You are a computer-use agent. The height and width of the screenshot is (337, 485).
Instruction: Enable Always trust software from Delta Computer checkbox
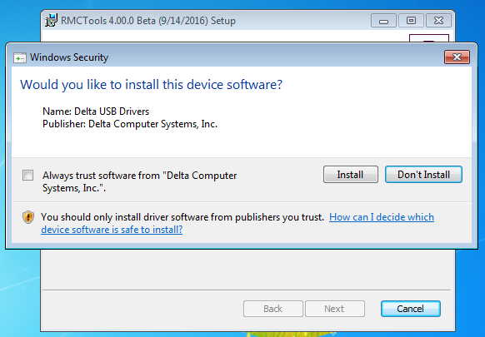(27, 175)
